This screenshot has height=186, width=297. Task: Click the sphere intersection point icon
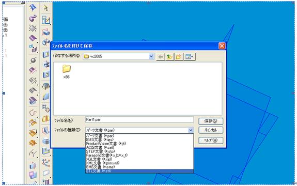[33, 60]
